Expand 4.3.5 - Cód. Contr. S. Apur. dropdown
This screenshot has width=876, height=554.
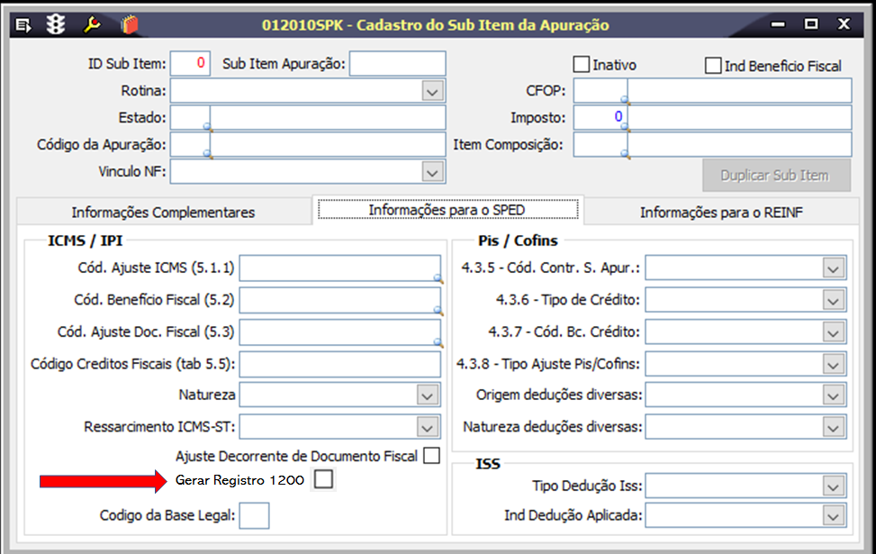click(834, 268)
